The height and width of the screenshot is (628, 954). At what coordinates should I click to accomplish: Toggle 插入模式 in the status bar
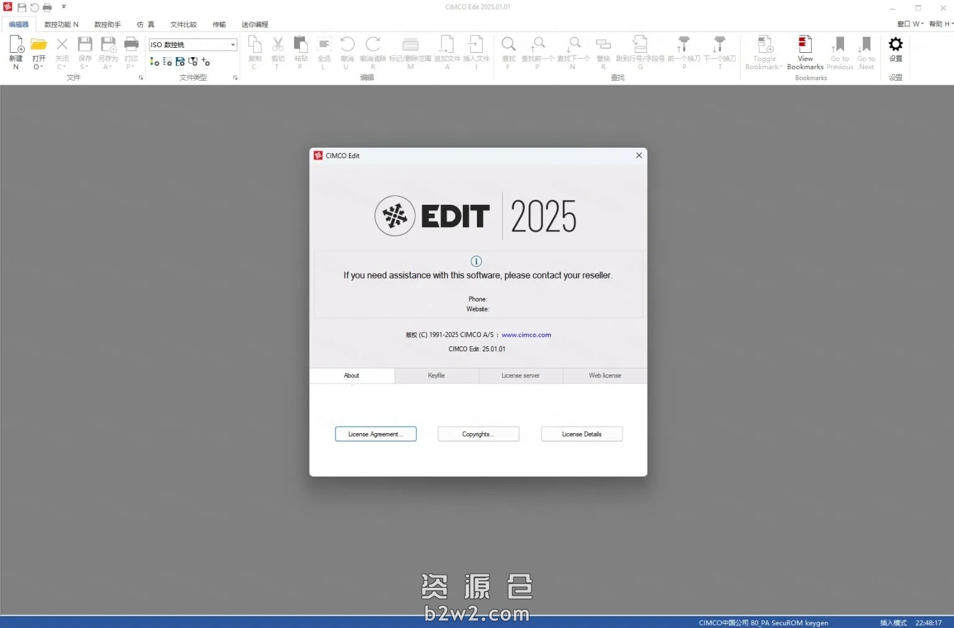click(x=893, y=622)
